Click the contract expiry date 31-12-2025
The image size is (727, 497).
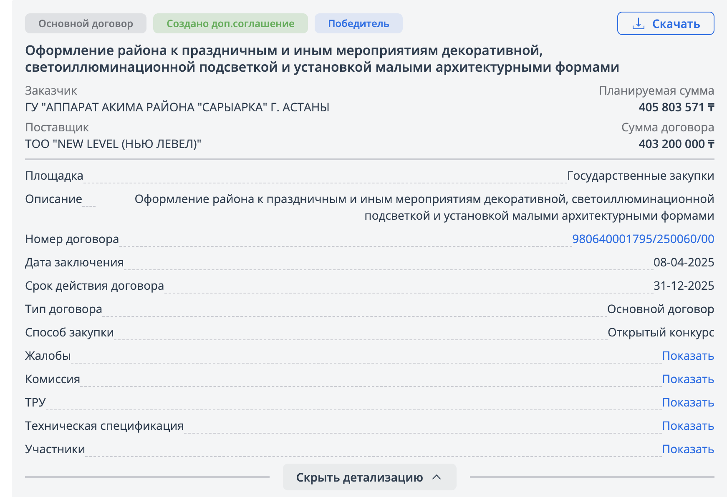pyautogui.click(x=684, y=286)
